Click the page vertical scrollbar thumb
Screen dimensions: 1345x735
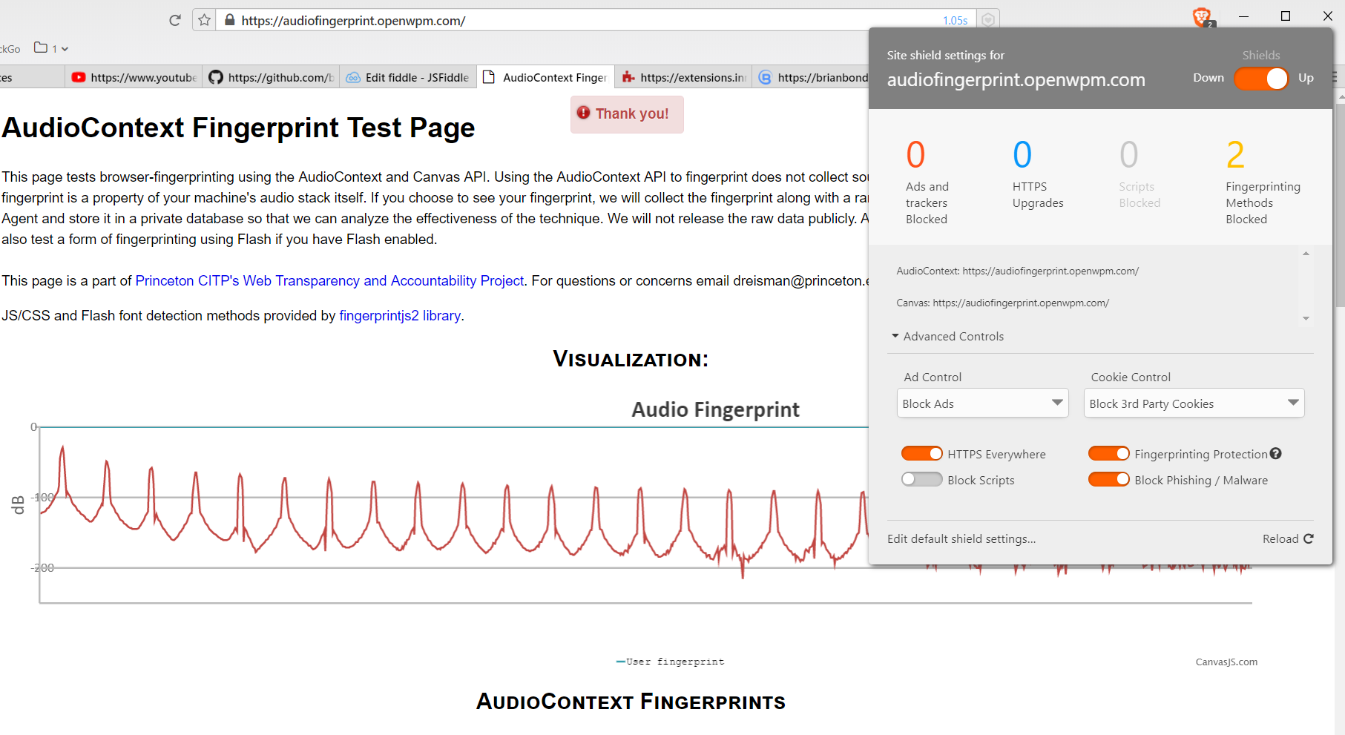point(1339,204)
